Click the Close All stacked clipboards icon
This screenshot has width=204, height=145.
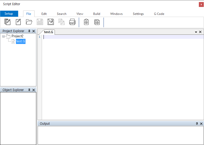[x=97, y=22]
